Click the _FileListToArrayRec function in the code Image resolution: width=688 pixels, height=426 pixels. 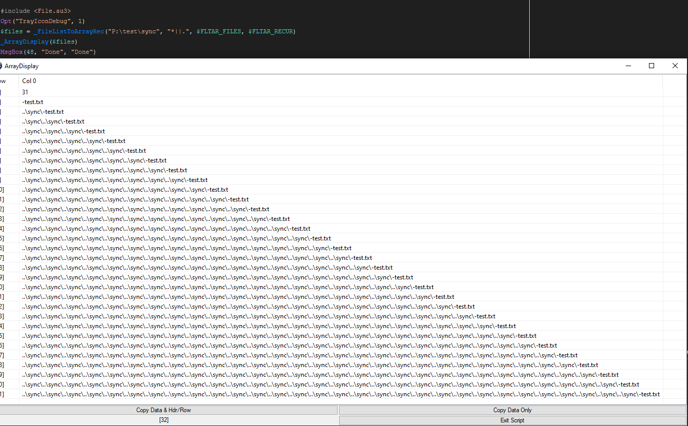point(70,32)
